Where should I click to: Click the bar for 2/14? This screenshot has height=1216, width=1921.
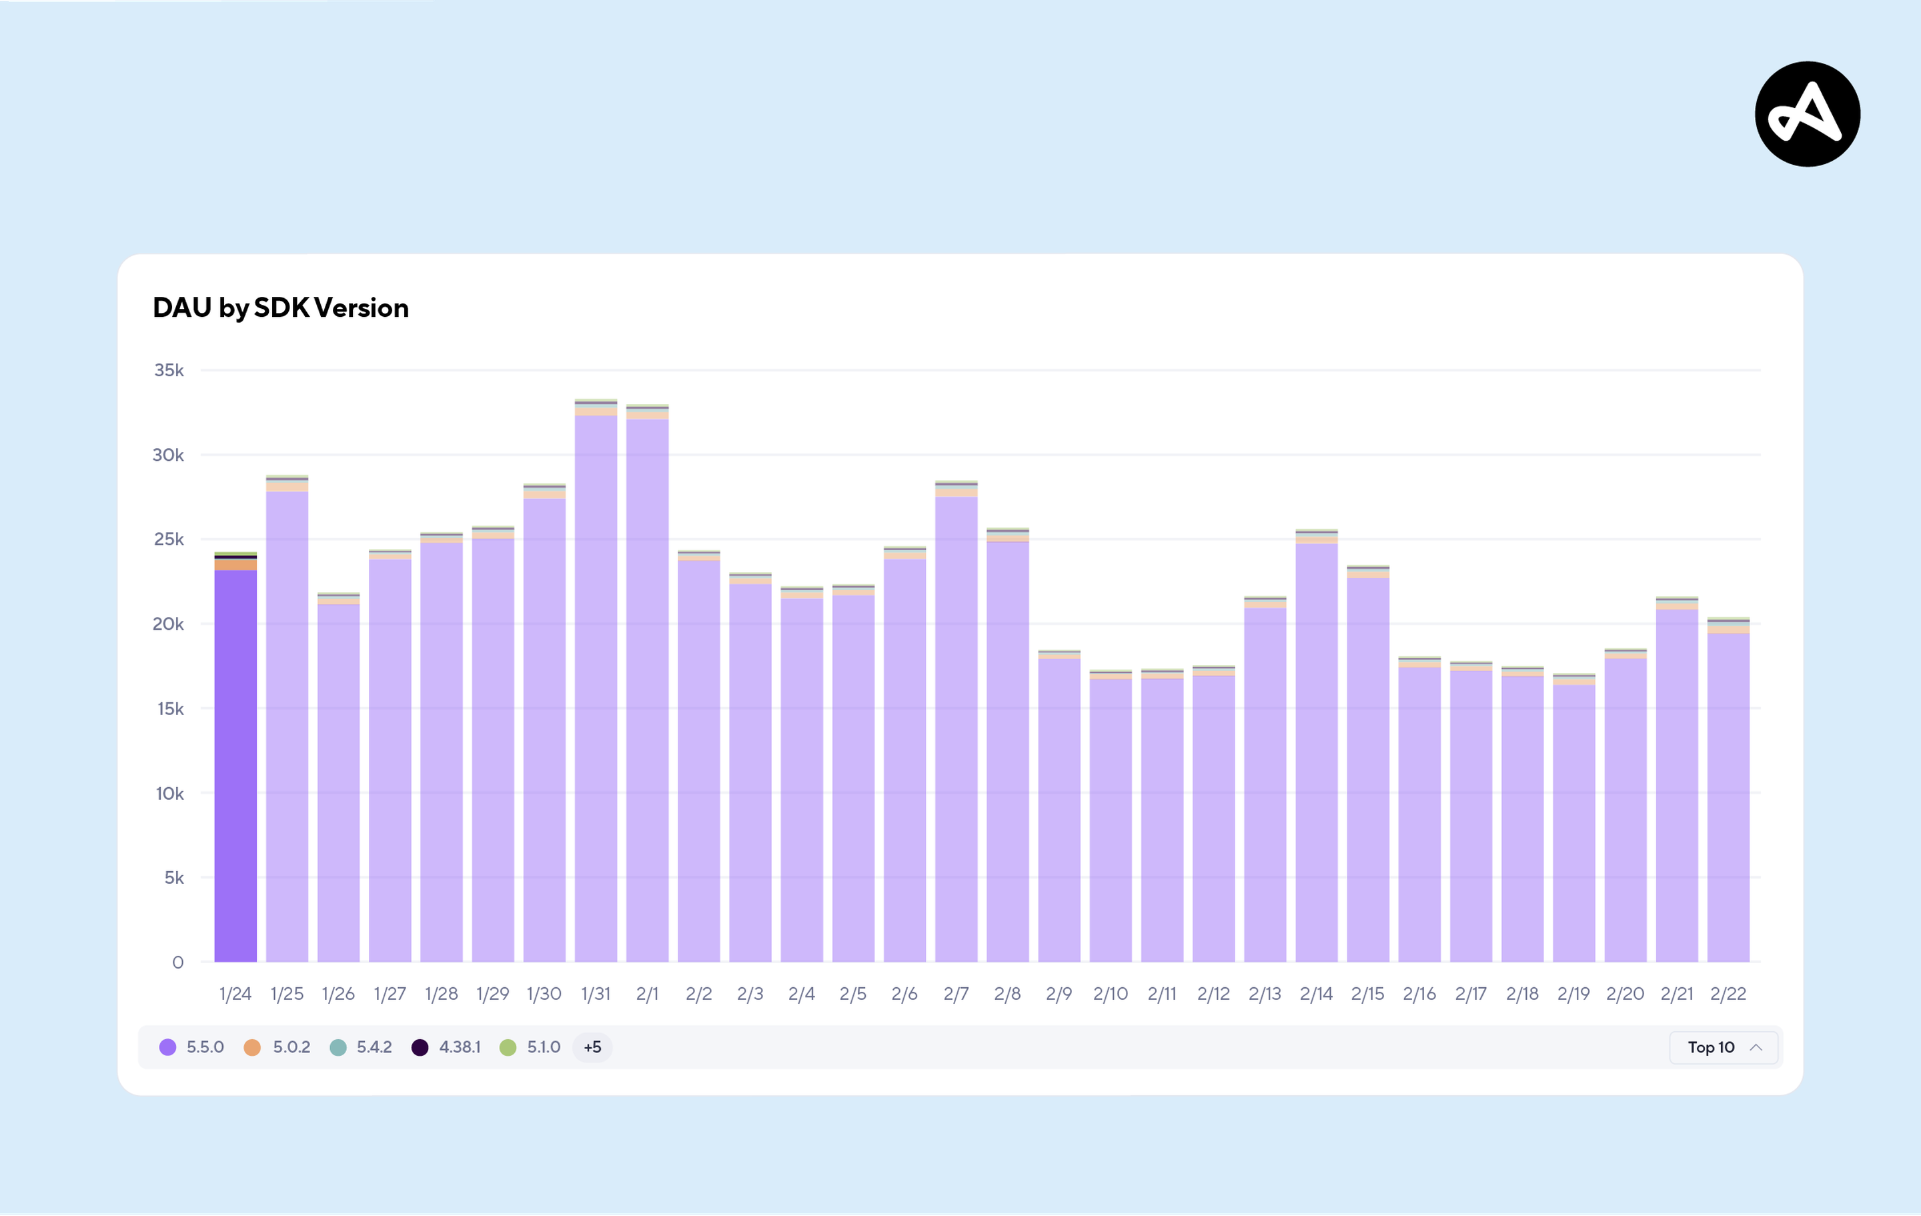click(x=1316, y=745)
